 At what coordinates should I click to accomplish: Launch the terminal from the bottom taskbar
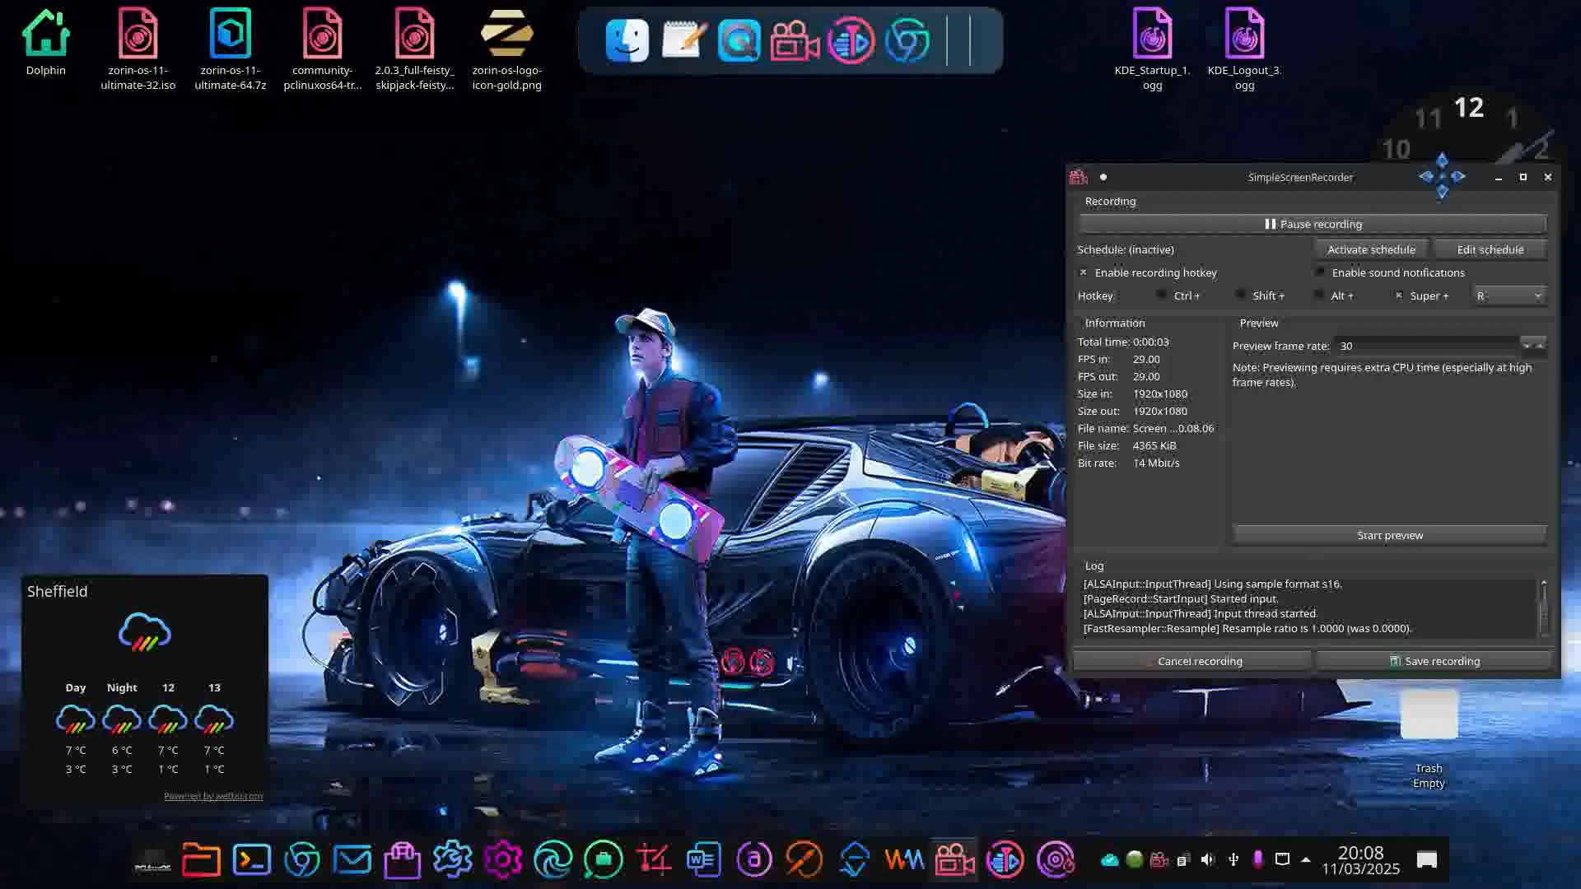coord(252,860)
